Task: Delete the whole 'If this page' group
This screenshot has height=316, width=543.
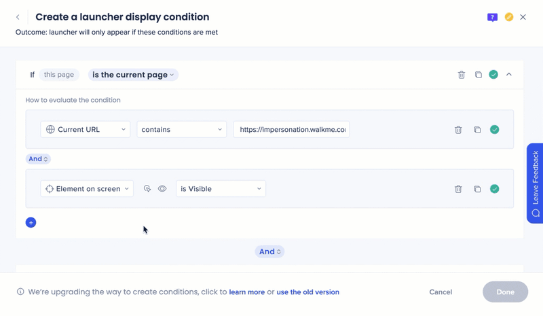Action: [462, 75]
